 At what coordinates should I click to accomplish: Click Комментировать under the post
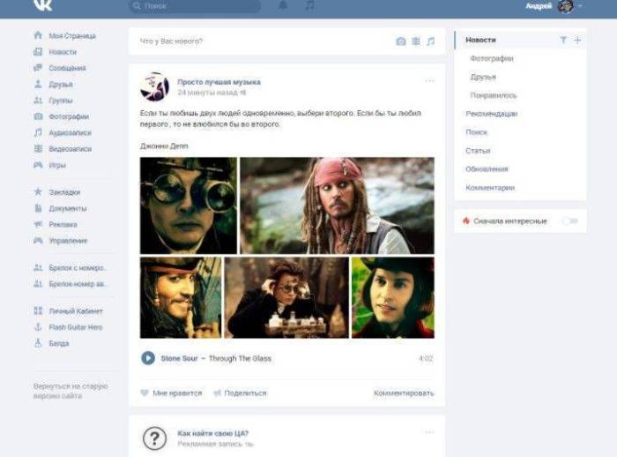[x=404, y=393]
